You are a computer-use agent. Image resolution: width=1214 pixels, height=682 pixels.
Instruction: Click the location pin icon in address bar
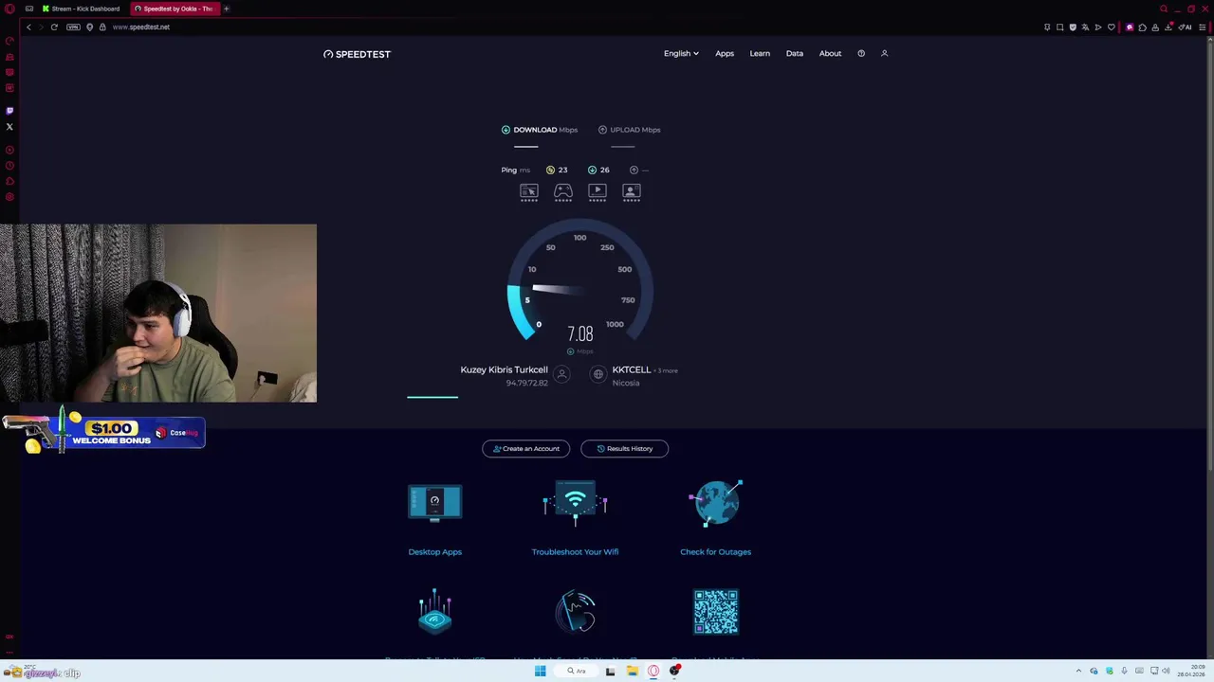(x=90, y=27)
